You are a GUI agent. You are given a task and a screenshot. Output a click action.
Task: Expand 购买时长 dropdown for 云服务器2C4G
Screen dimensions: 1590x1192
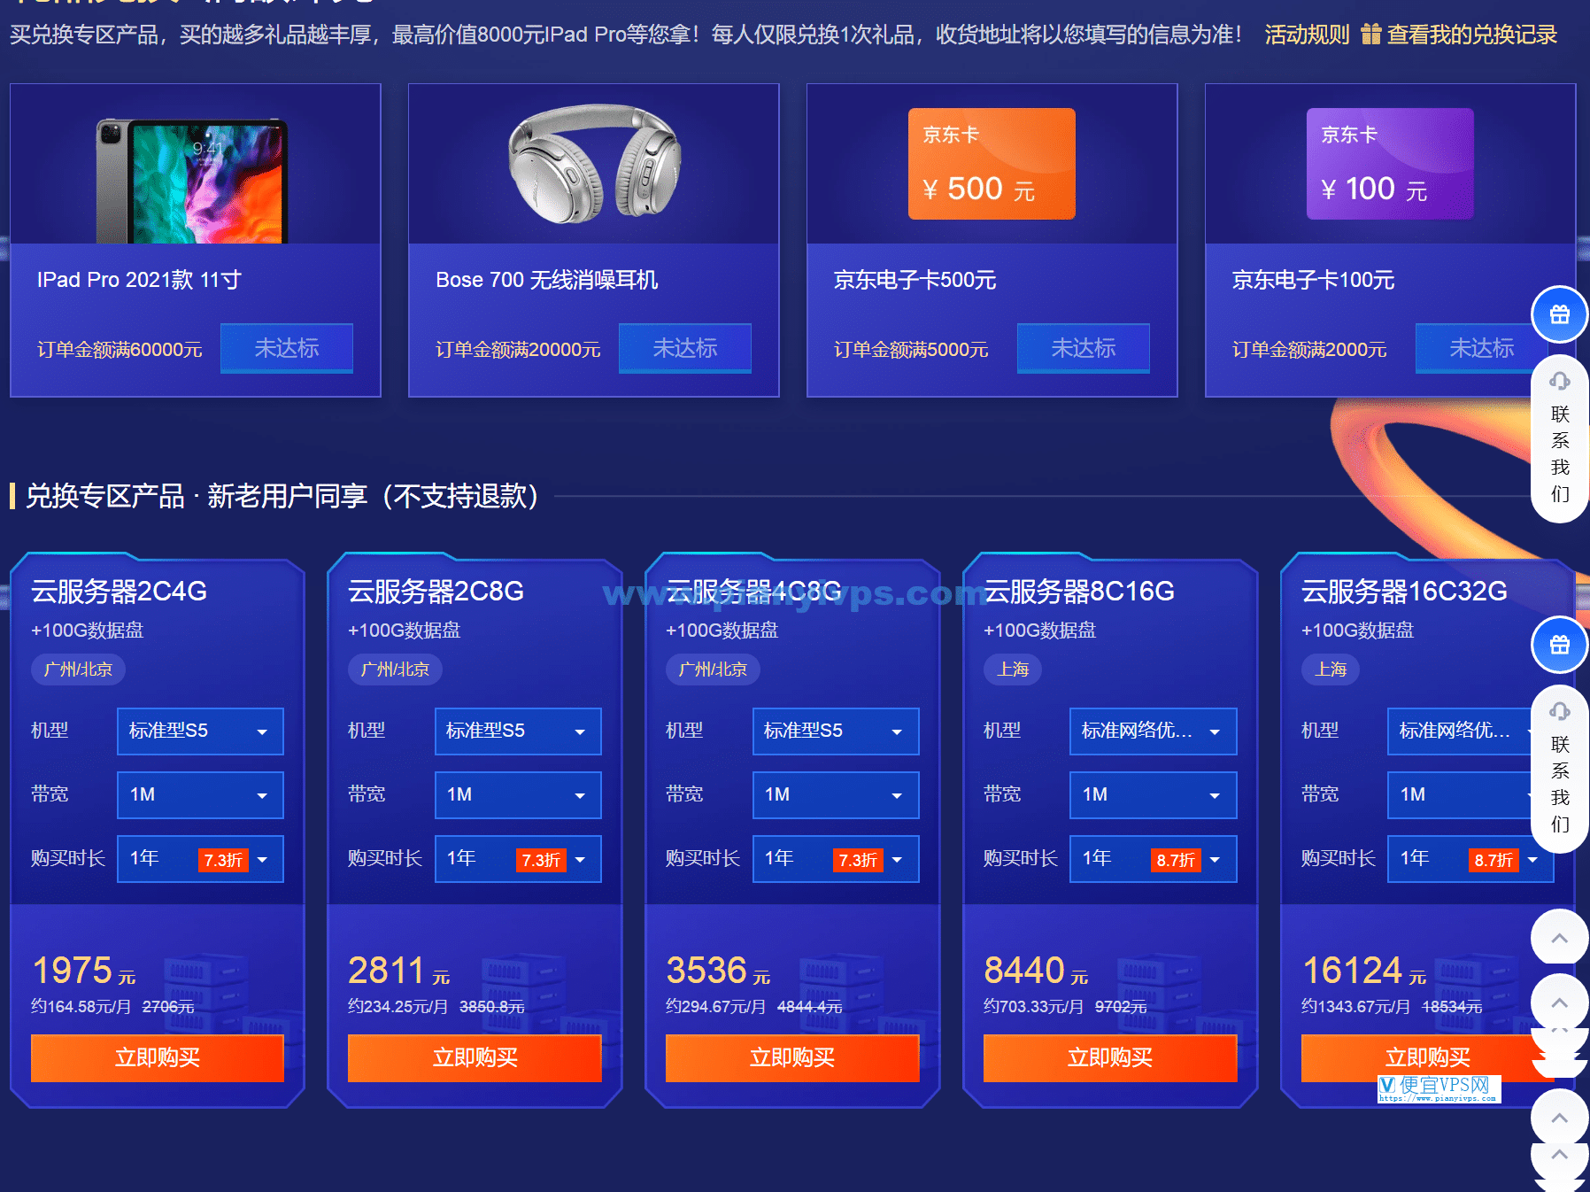click(200, 859)
